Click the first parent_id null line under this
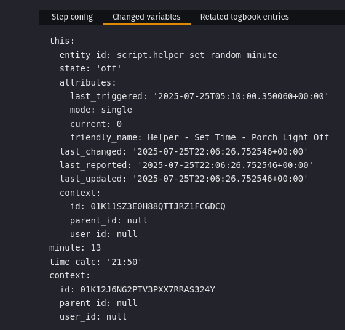 [x=109, y=220]
